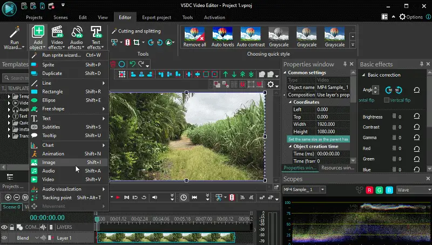The image size is (432, 245).
Task: Toggle visibility eye of Layer 1
Action: coord(4,238)
